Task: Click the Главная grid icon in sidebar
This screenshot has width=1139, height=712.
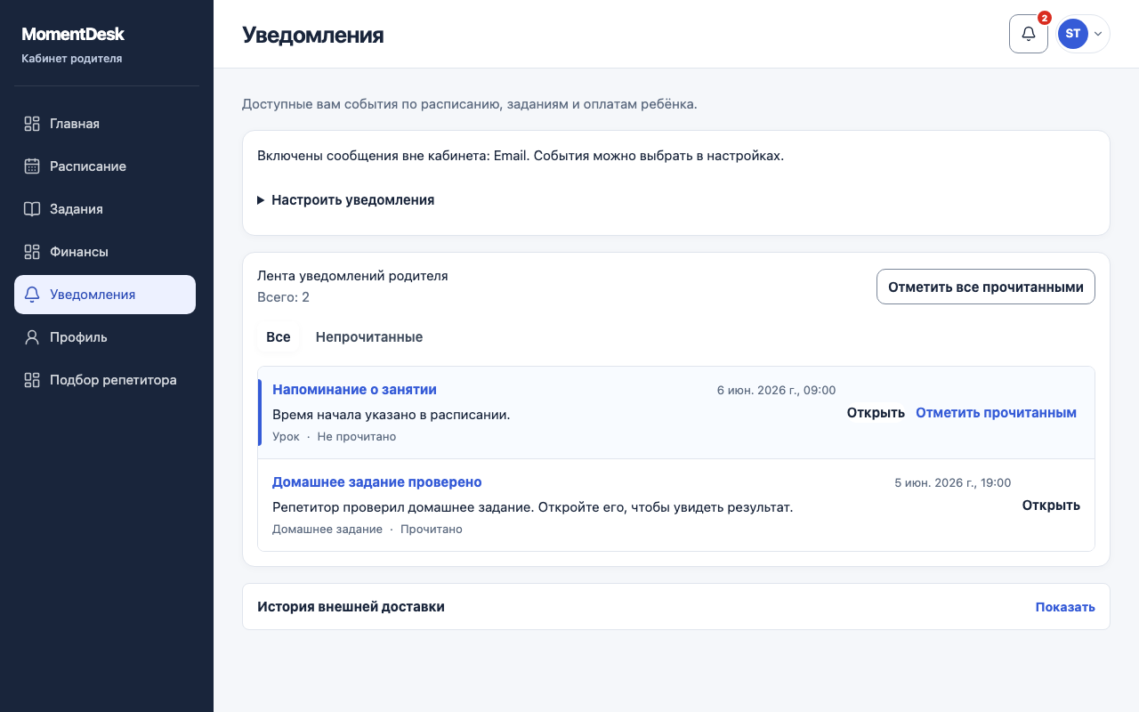Action: coord(32,124)
